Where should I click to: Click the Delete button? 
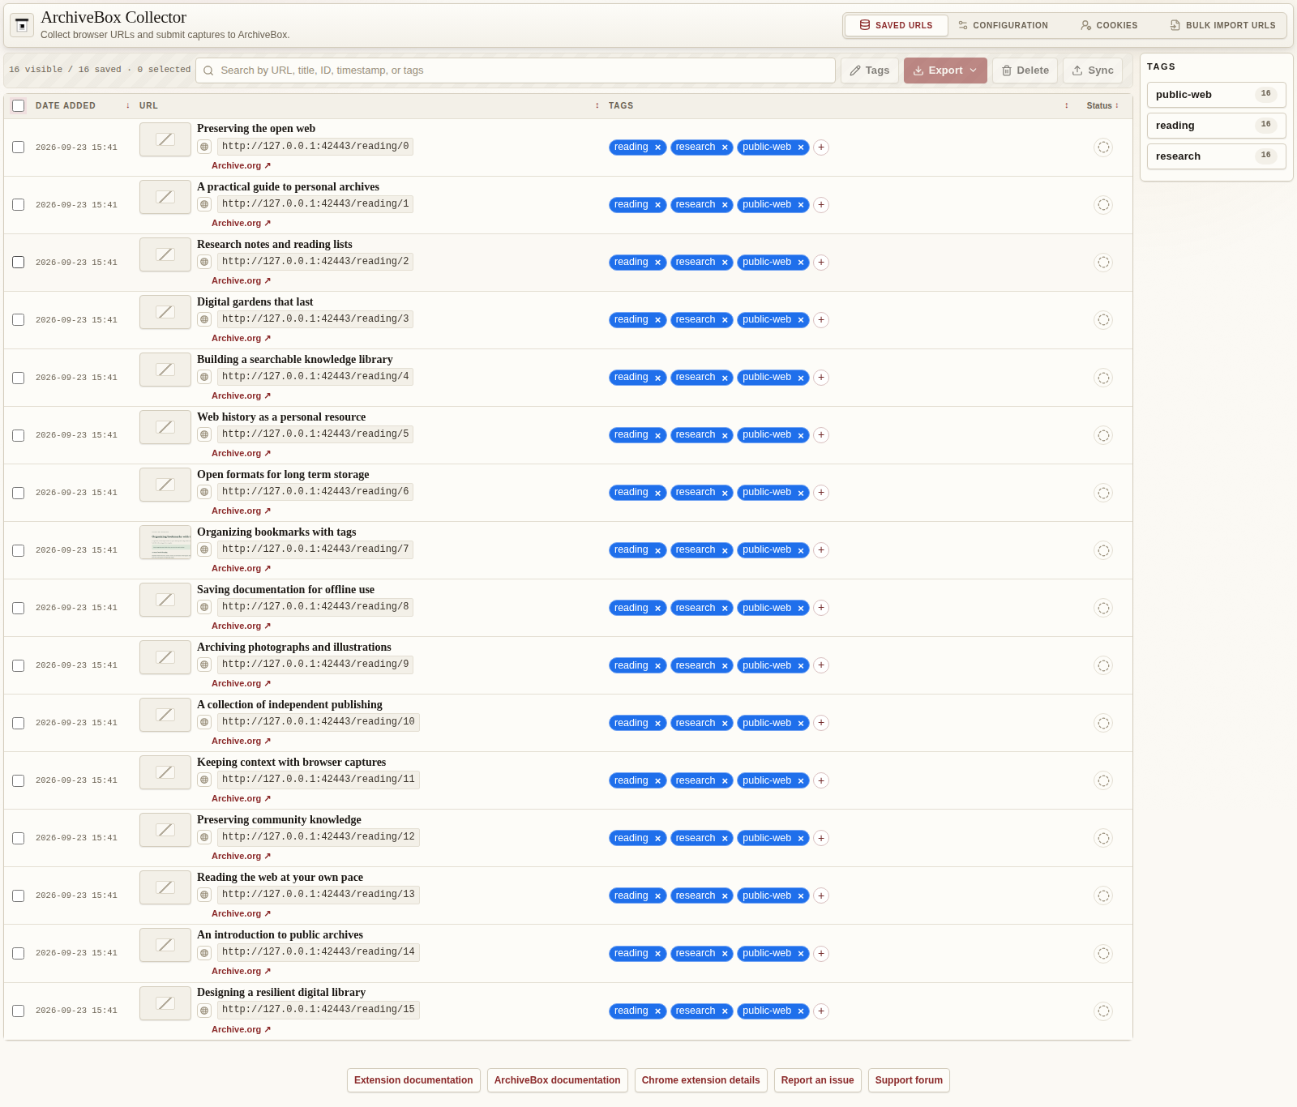click(x=1025, y=71)
